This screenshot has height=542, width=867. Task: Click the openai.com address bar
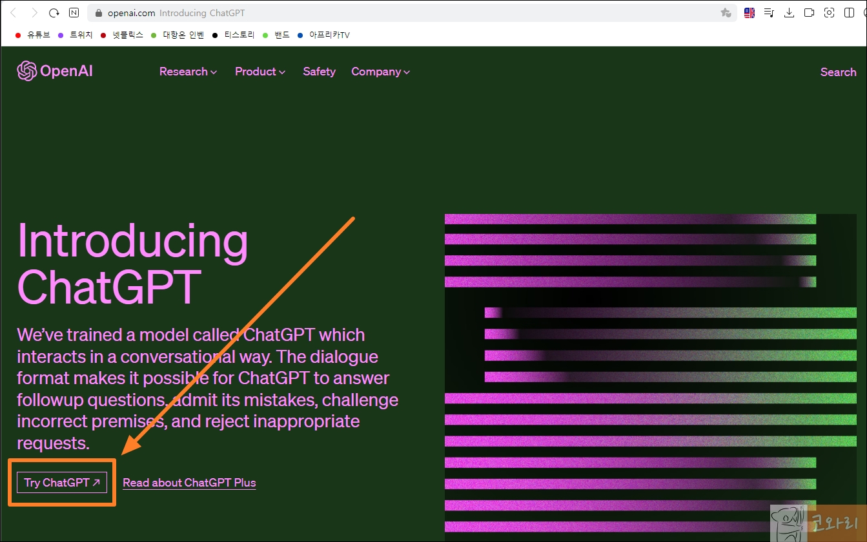[x=413, y=13]
